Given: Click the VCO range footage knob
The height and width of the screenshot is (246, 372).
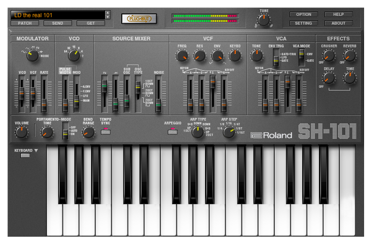Looking at the screenshot, I should pos(74,56).
